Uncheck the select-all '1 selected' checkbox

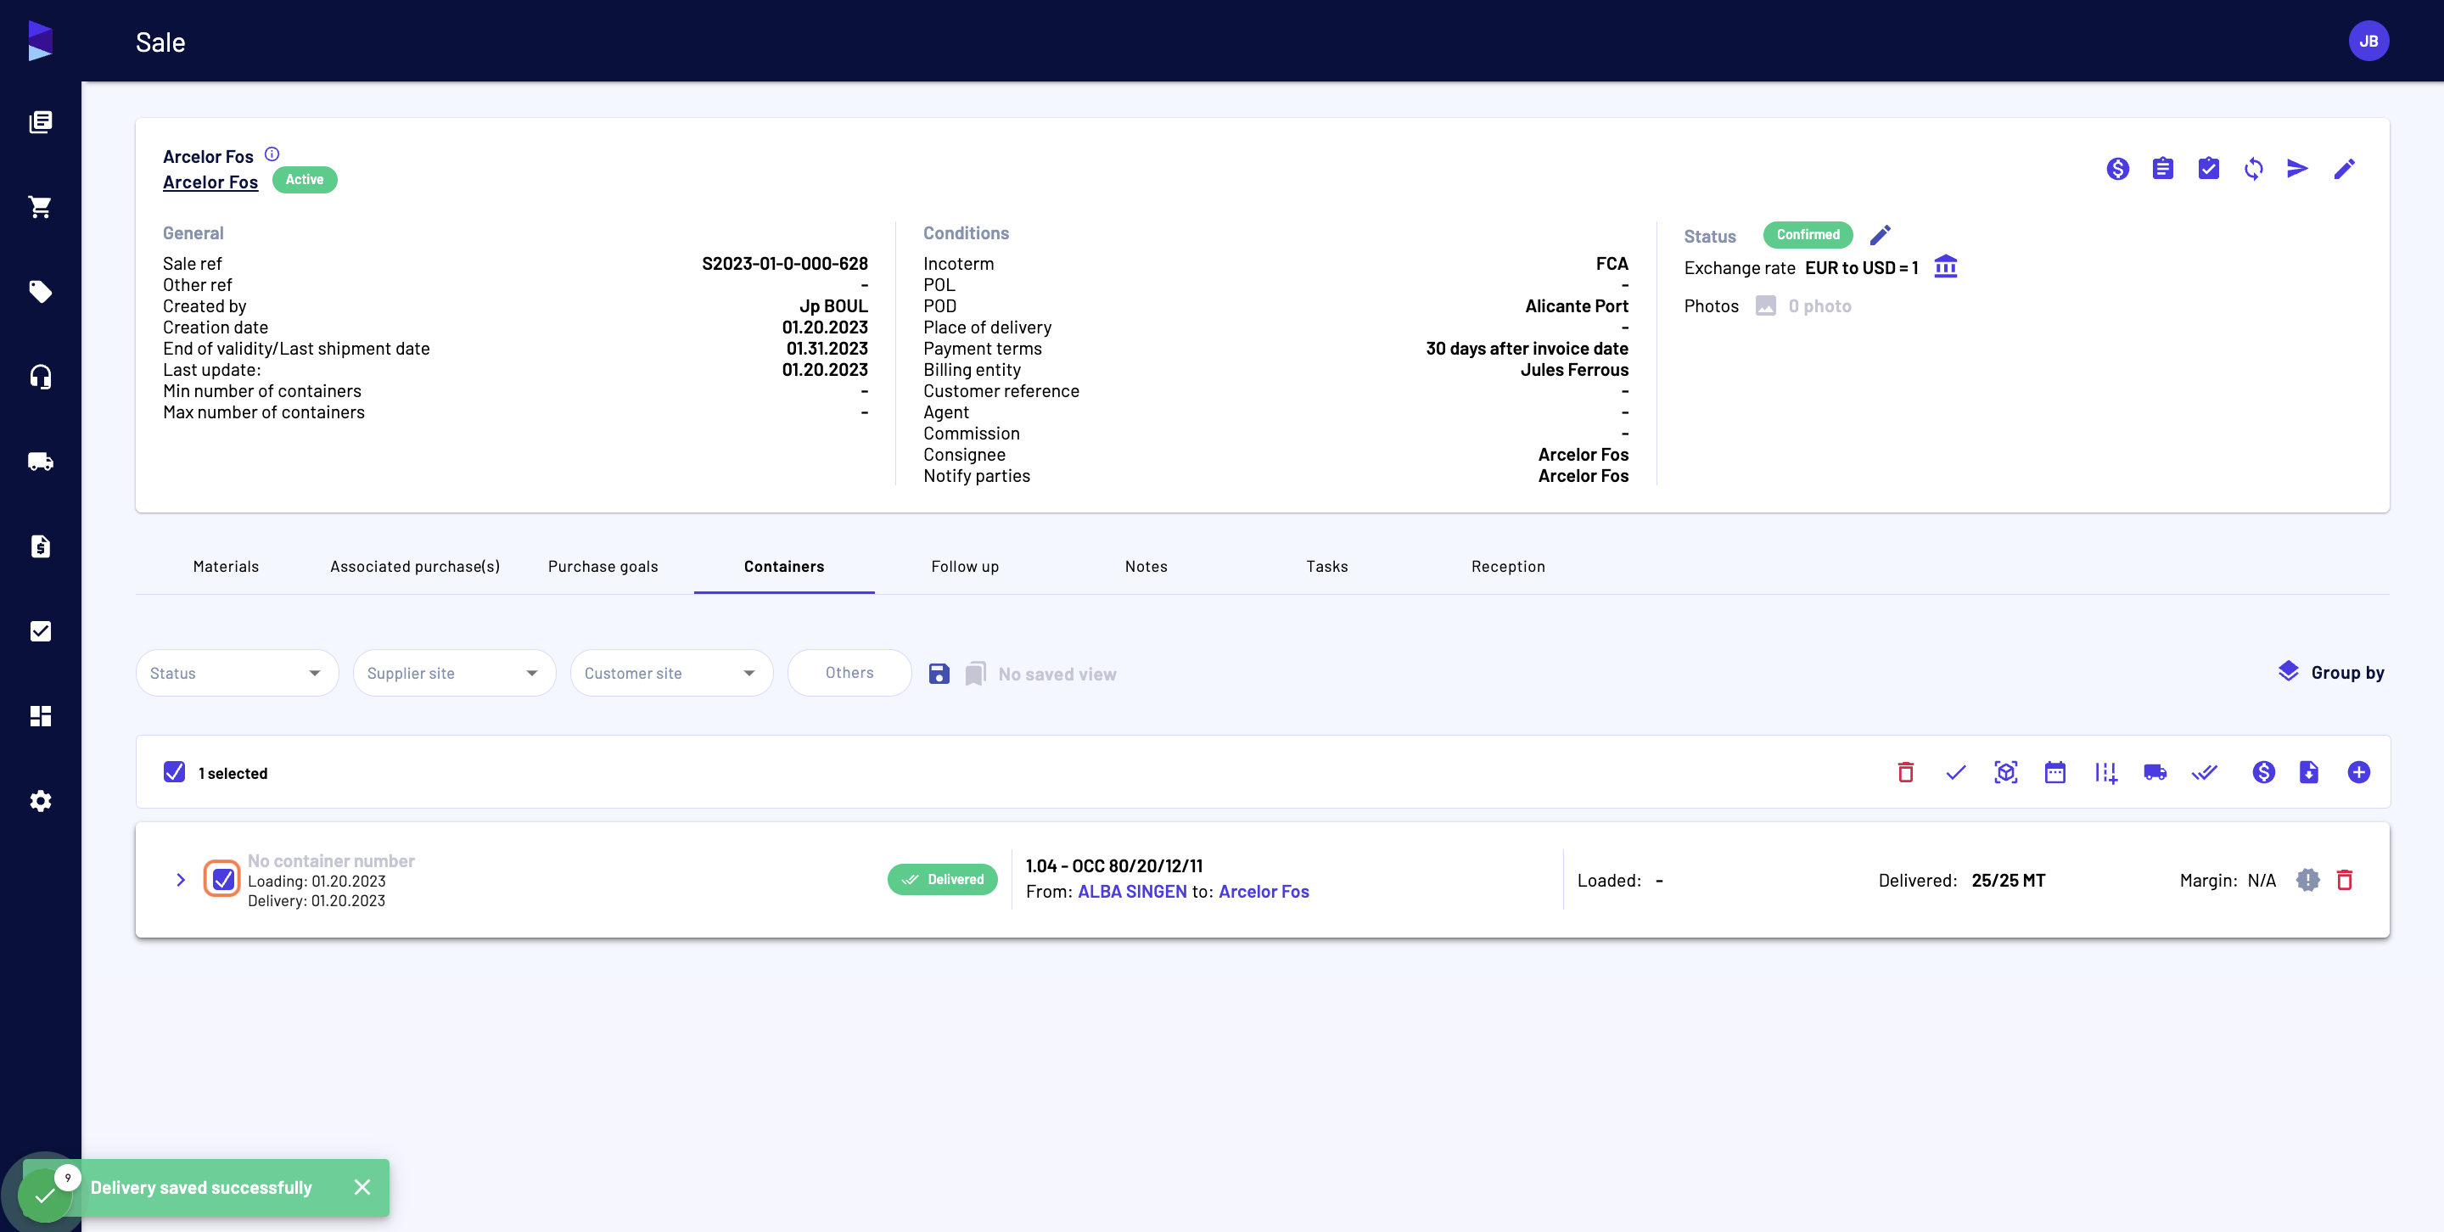[175, 772]
